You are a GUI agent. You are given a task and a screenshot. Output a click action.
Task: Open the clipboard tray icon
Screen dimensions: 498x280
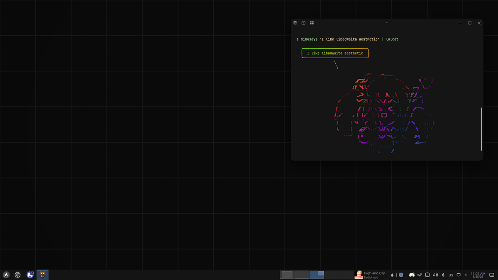[x=427, y=275]
